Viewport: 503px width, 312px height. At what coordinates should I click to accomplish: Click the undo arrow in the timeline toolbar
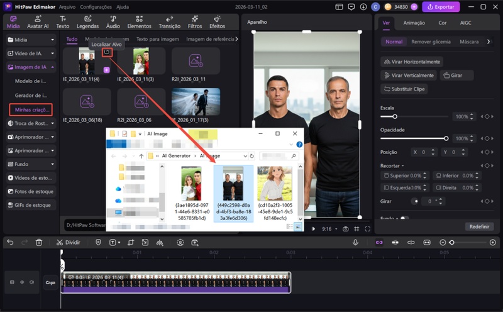9,242
